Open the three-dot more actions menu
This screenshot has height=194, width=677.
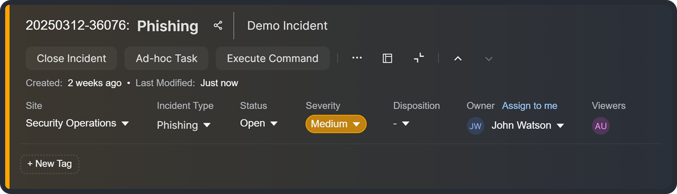point(357,58)
